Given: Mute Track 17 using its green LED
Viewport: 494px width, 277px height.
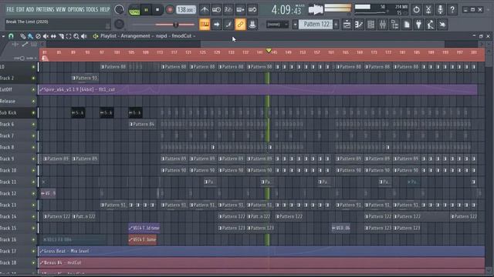Looking at the screenshot, I should point(33,252).
